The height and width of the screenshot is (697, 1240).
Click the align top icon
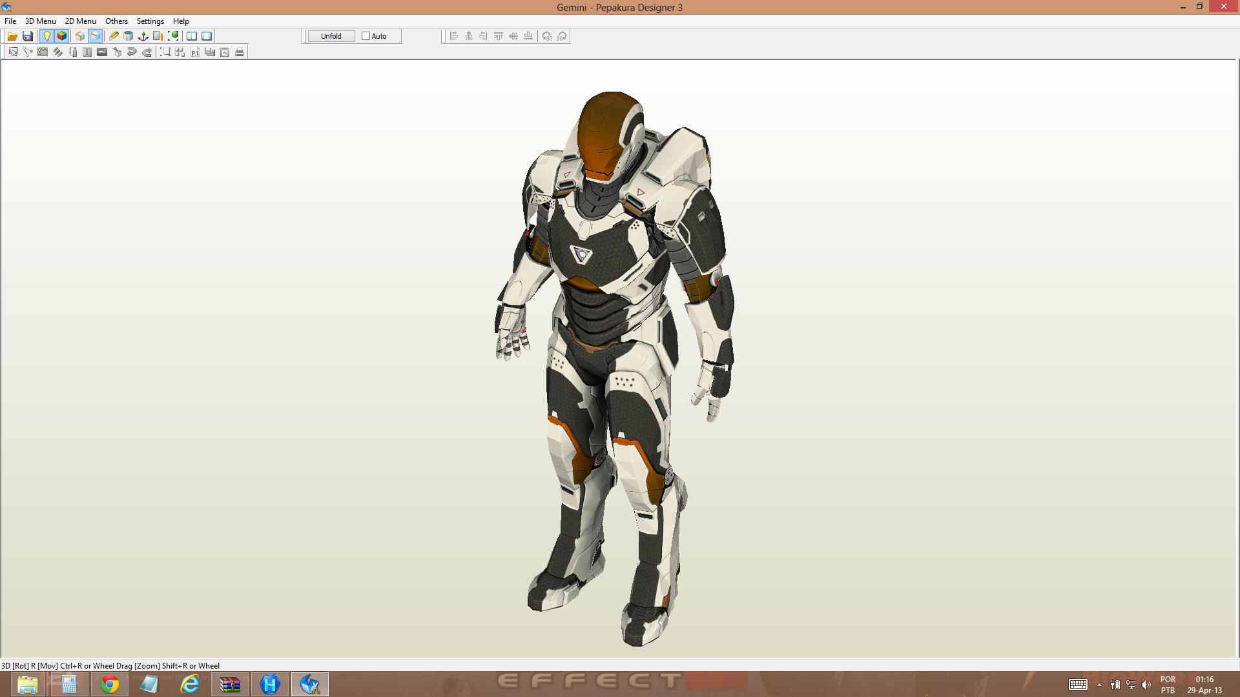pyautogui.click(x=499, y=36)
